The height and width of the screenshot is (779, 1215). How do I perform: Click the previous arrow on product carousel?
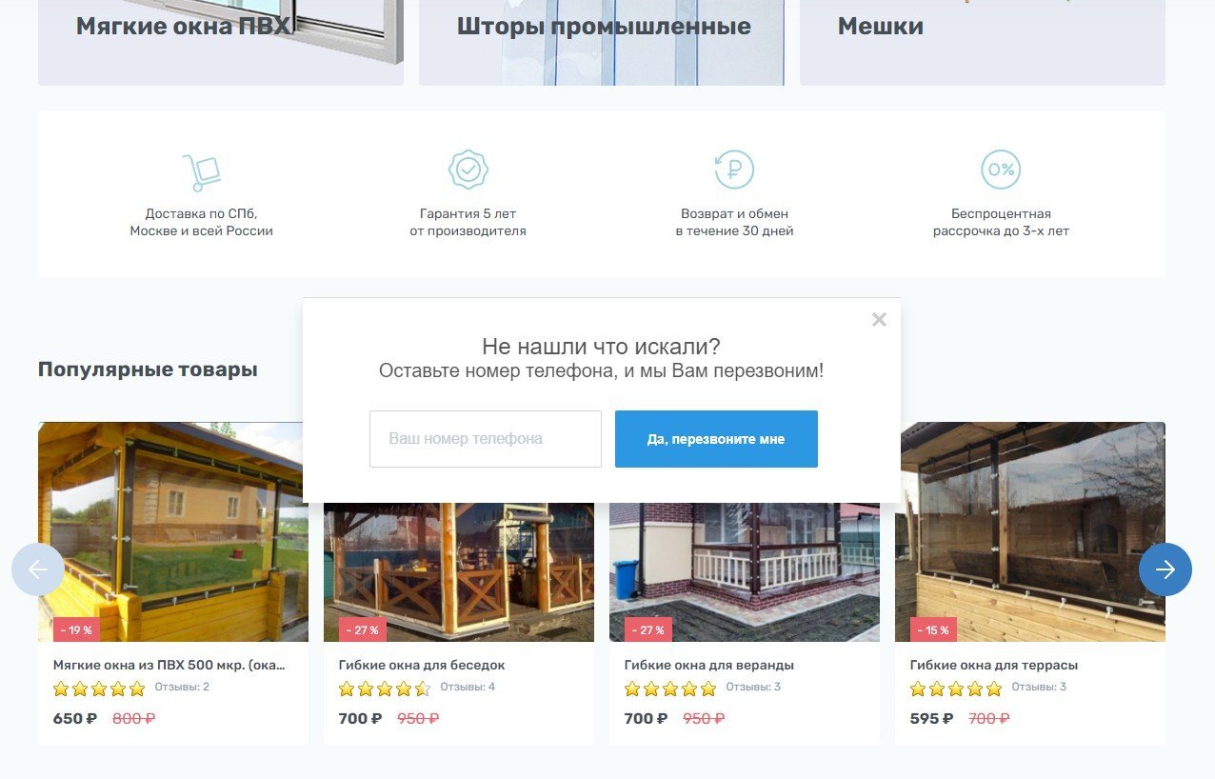(38, 569)
